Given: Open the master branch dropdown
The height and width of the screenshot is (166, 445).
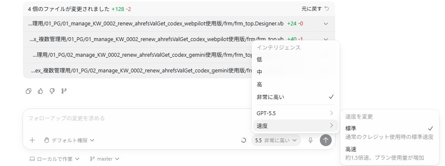Looking at the screenshot, I should coord(105,159).
